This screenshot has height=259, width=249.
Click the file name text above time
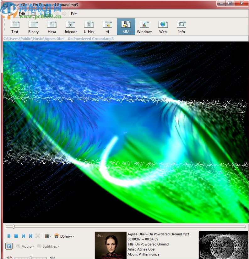[158, 234]
